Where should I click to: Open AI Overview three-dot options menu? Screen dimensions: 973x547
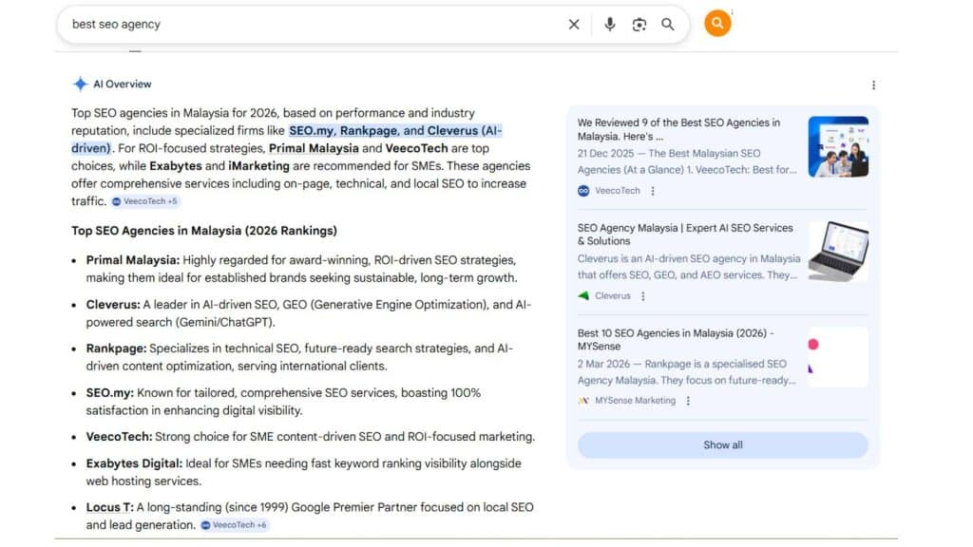tap(873, 85)
